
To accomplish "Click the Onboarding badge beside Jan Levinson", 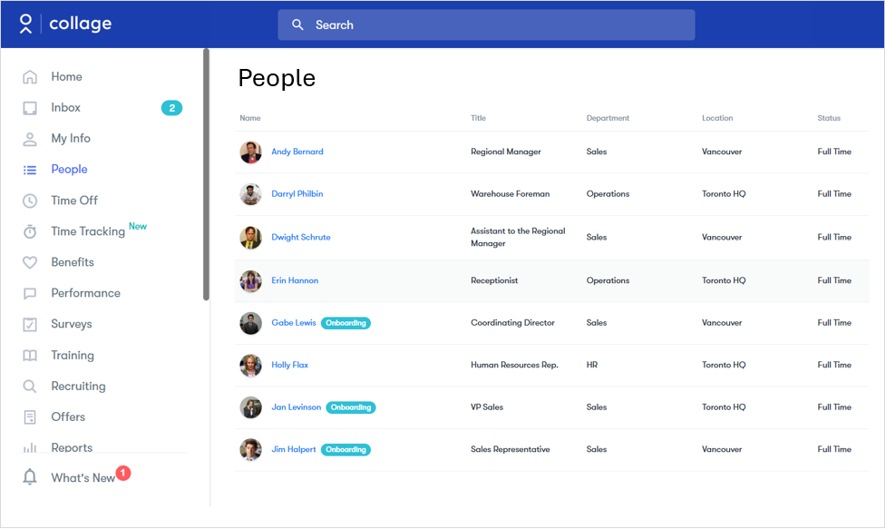I will pyautogui.click(x=350, y=407).
